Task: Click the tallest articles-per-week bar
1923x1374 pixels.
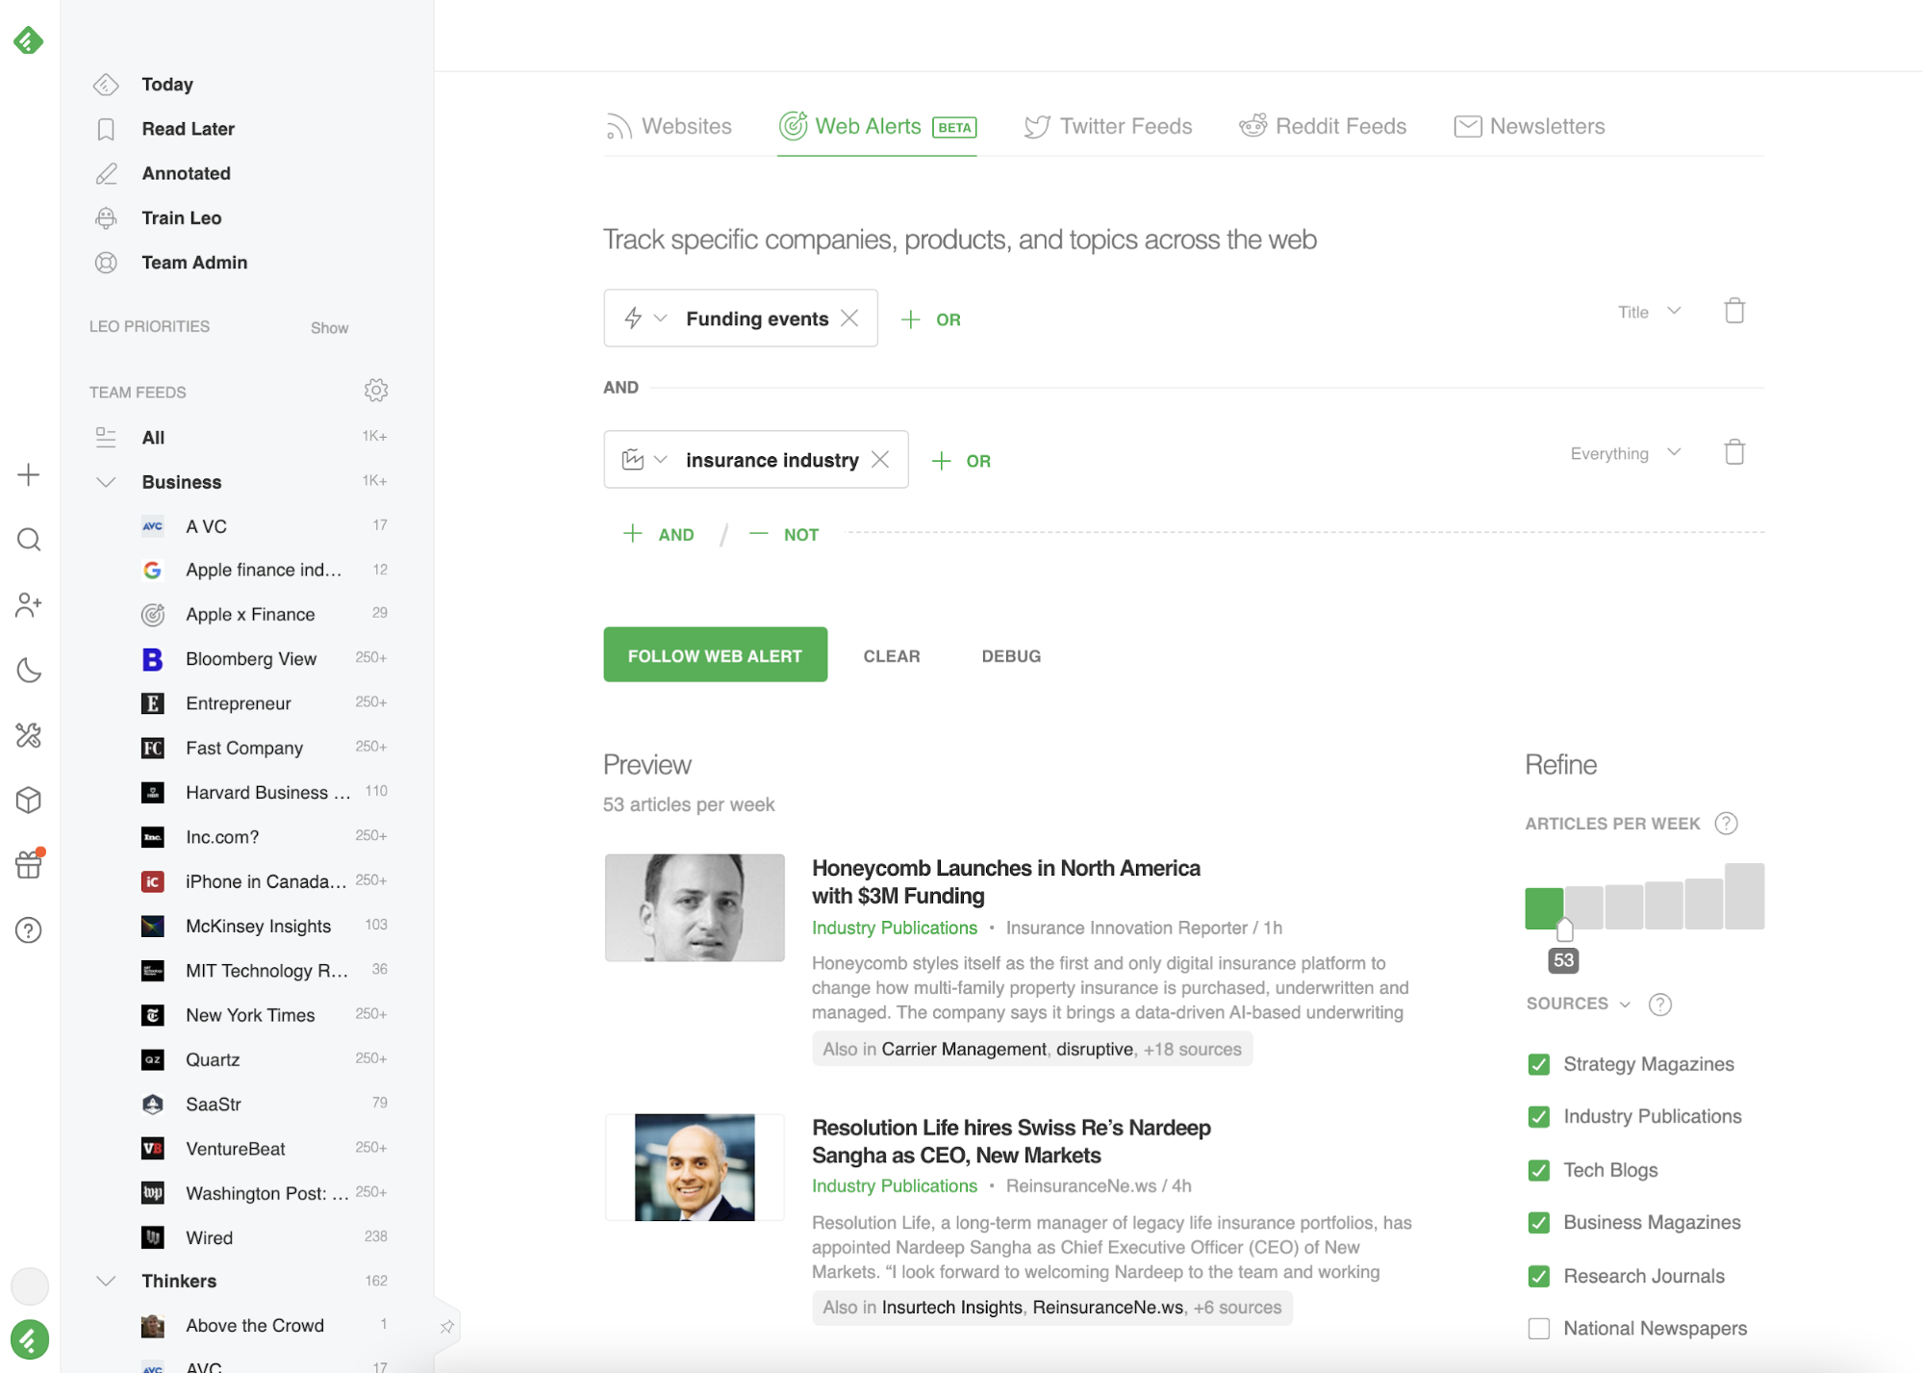Action: [x=1744, y=896]
